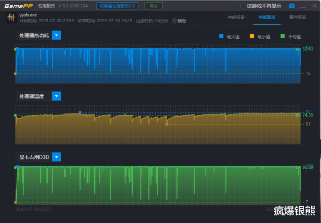This screenshot has width=321, height=223.
Task: Click the 7 minimum GPU usage value
Action: coord(307,202)
